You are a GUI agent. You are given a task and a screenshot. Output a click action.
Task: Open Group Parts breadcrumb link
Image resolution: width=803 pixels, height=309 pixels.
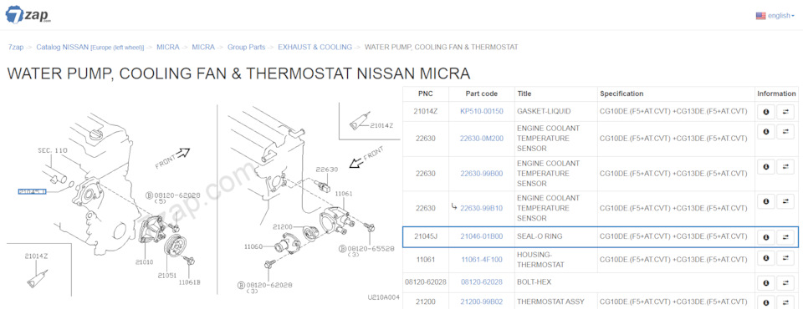[x=246, y=47]
